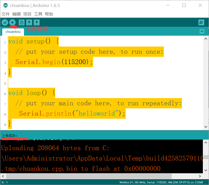
Task: Open the 文件 menu
Action: tap(6, 14)
